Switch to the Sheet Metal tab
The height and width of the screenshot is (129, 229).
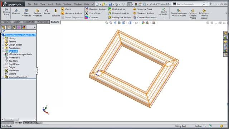[x=29, y=22]
